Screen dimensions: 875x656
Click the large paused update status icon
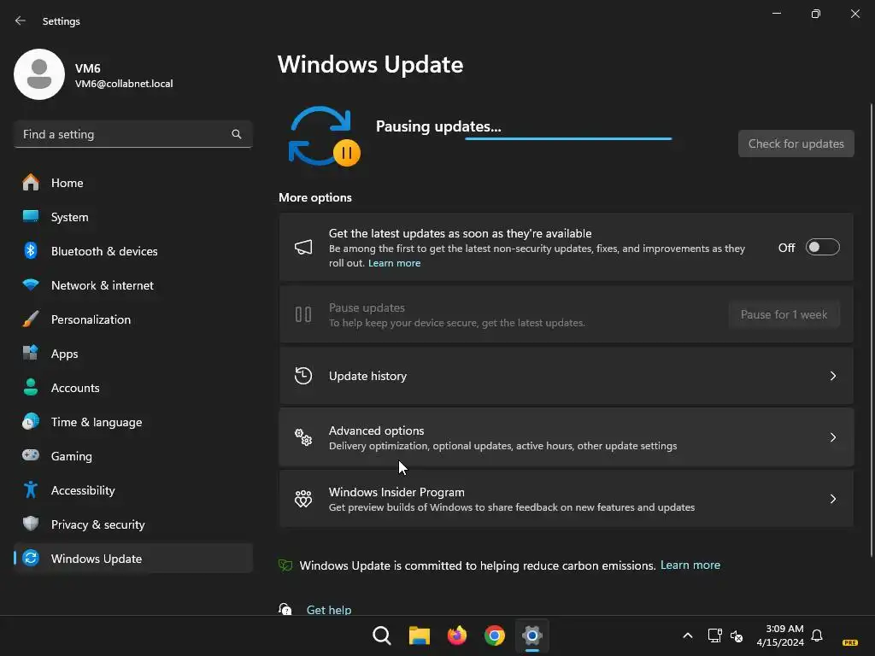coord(324,138)
